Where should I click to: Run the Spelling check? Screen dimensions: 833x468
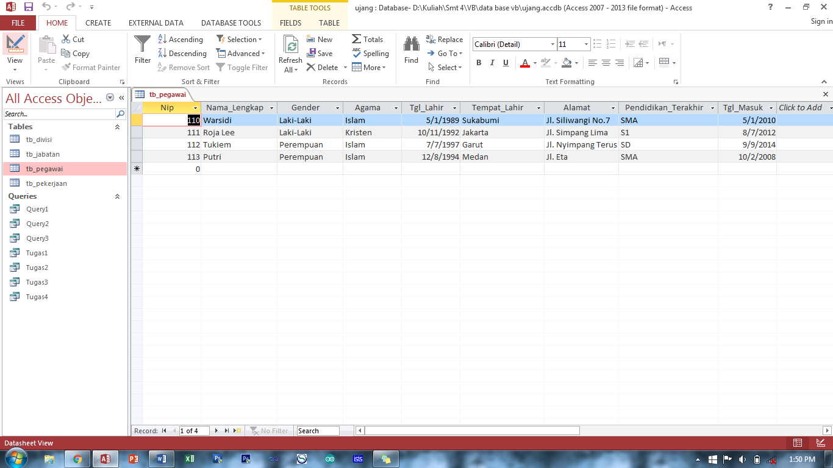pyautogui.click(x=370, y=54)
